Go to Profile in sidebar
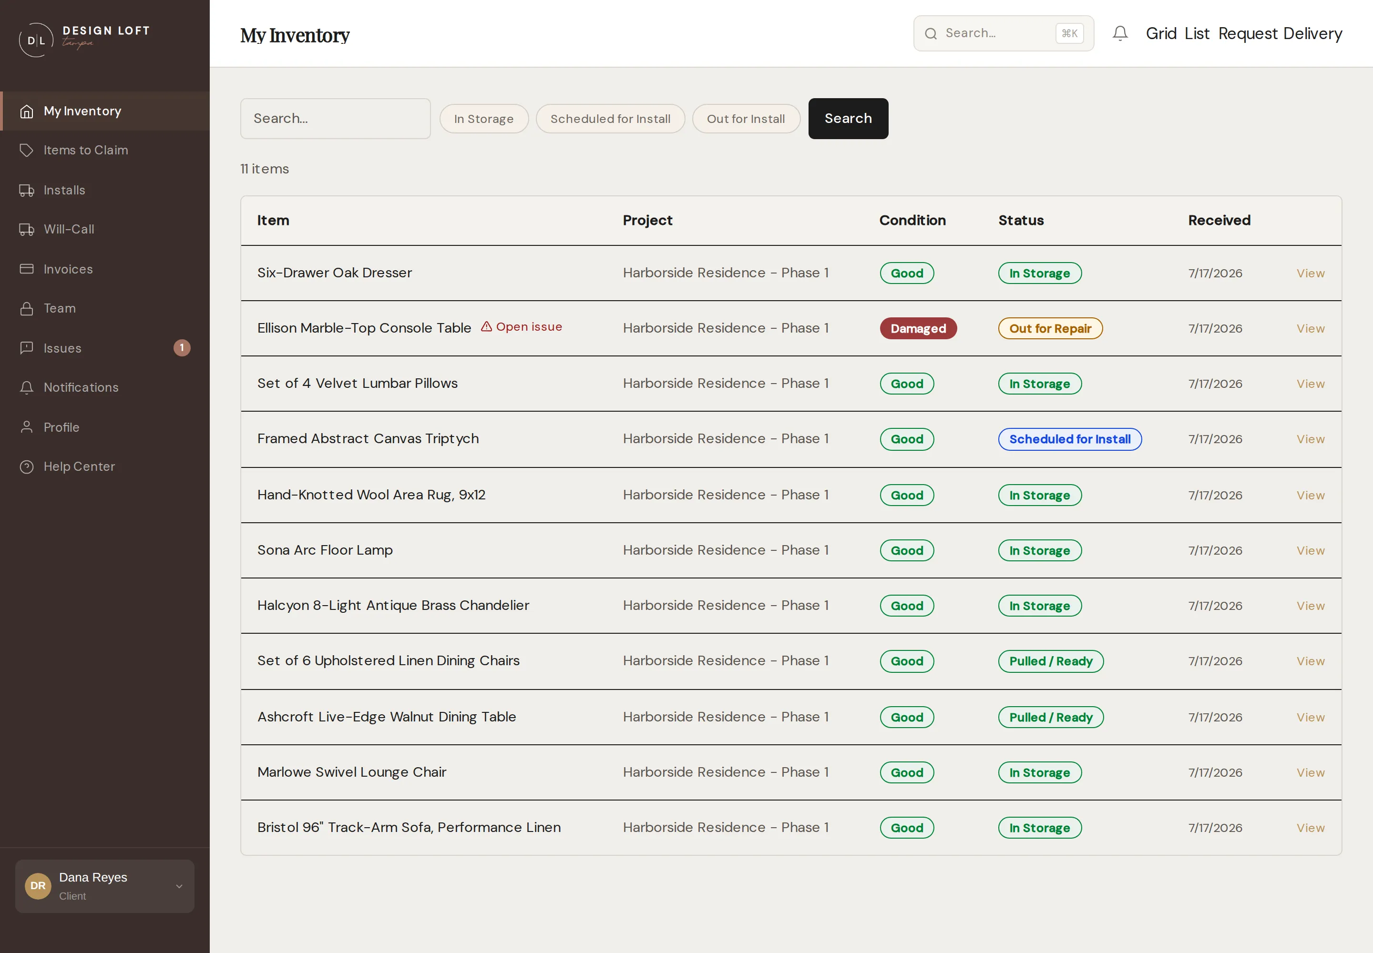The height and width of the screenshot is (953, 1373). [105, 427]
